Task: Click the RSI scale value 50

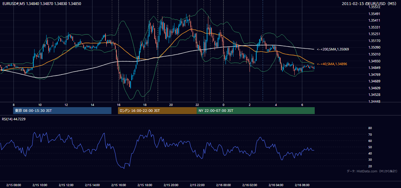Action: (x=370, y=147)
